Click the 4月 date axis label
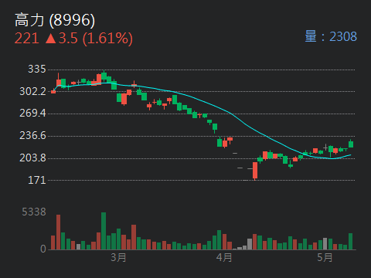 tap(224, 257)
